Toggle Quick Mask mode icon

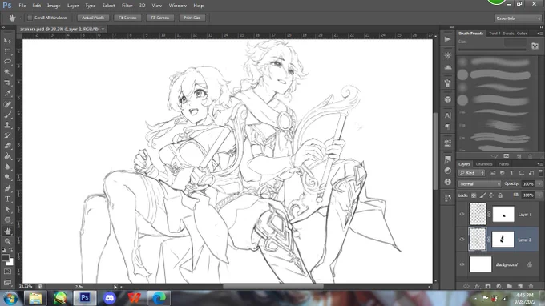tap(7, 272)
